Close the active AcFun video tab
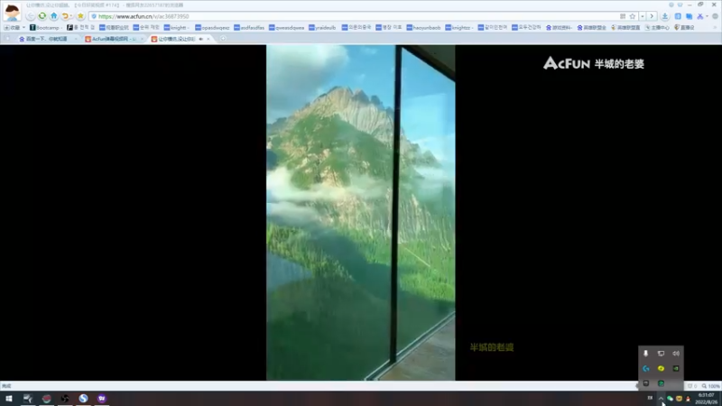The height and width of the screenshot is (406, 722). (x=208, y=39)
